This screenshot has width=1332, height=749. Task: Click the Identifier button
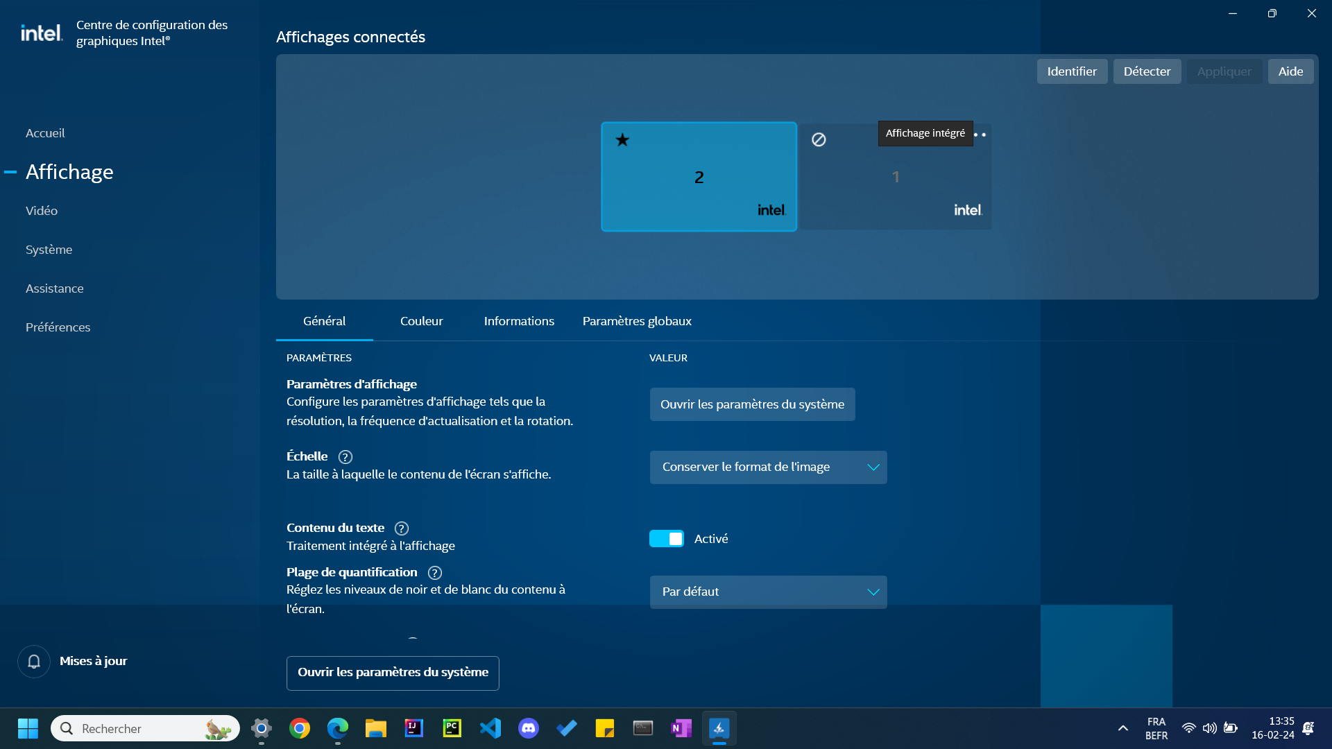pyautogui.click(x=1072, y=71)
